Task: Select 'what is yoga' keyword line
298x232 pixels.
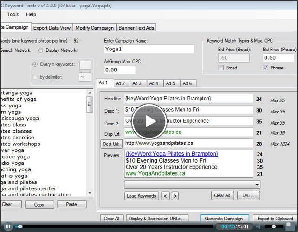Action: pos(13,176)
